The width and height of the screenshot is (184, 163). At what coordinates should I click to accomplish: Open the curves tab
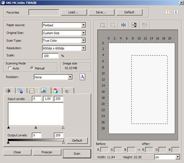coord(32,91)
